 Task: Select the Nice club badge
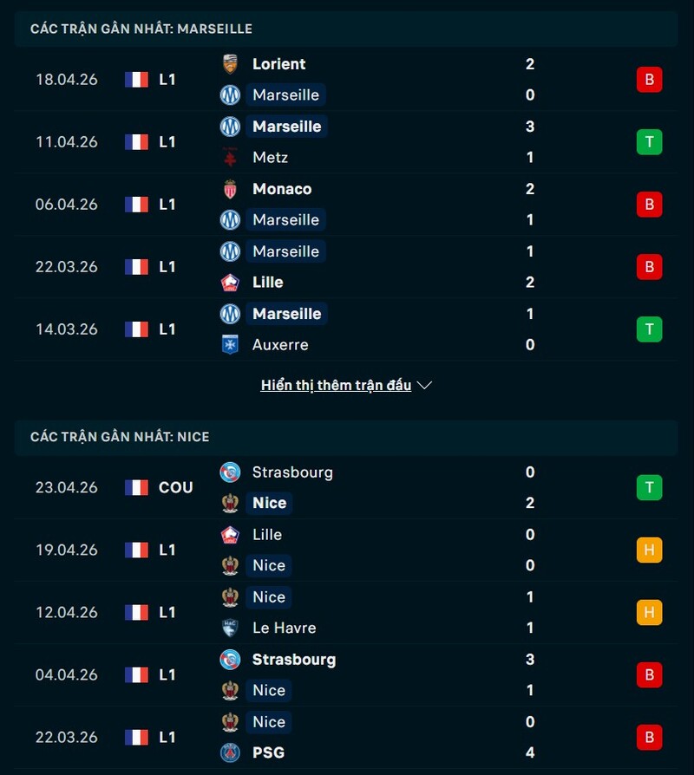click(229, 503)
